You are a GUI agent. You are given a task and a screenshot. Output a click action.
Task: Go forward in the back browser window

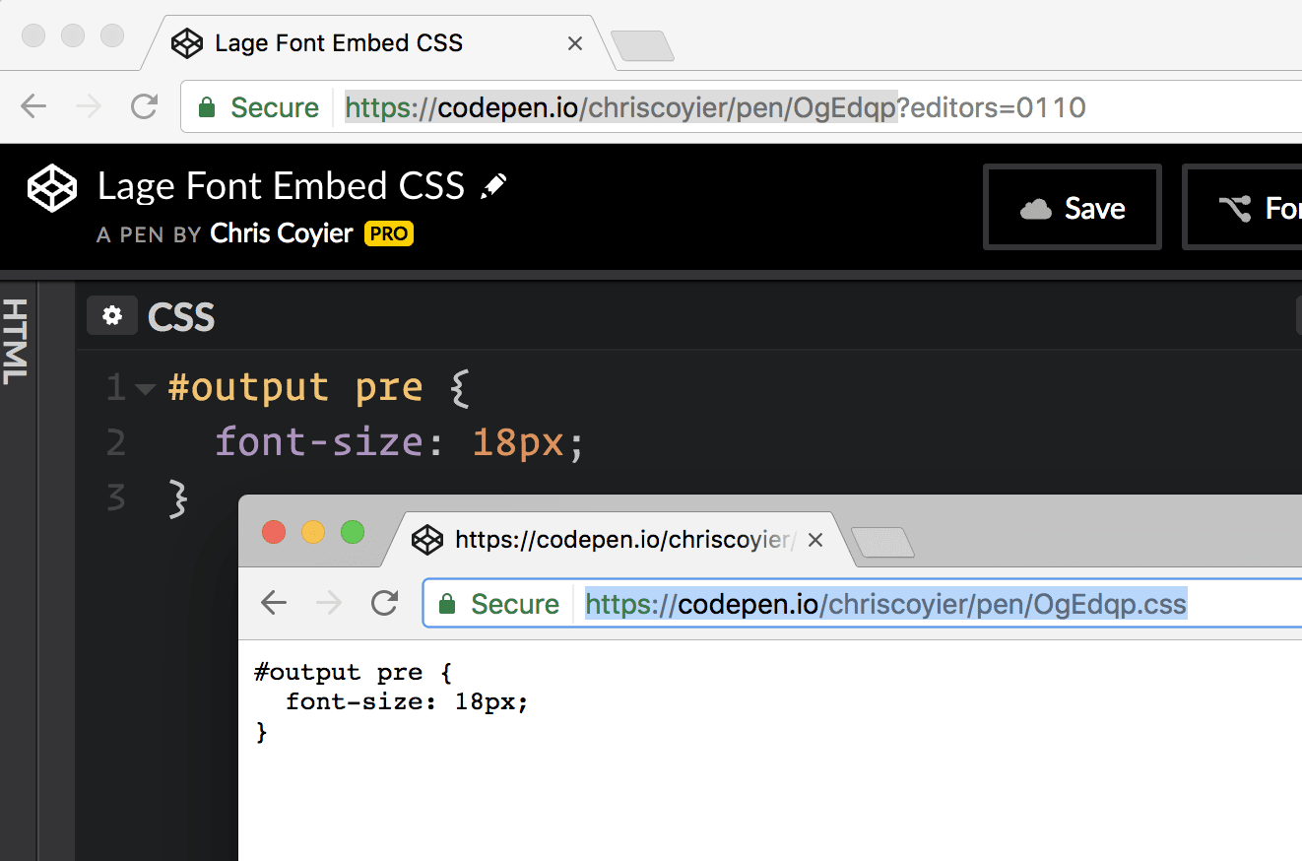point(89,106)
